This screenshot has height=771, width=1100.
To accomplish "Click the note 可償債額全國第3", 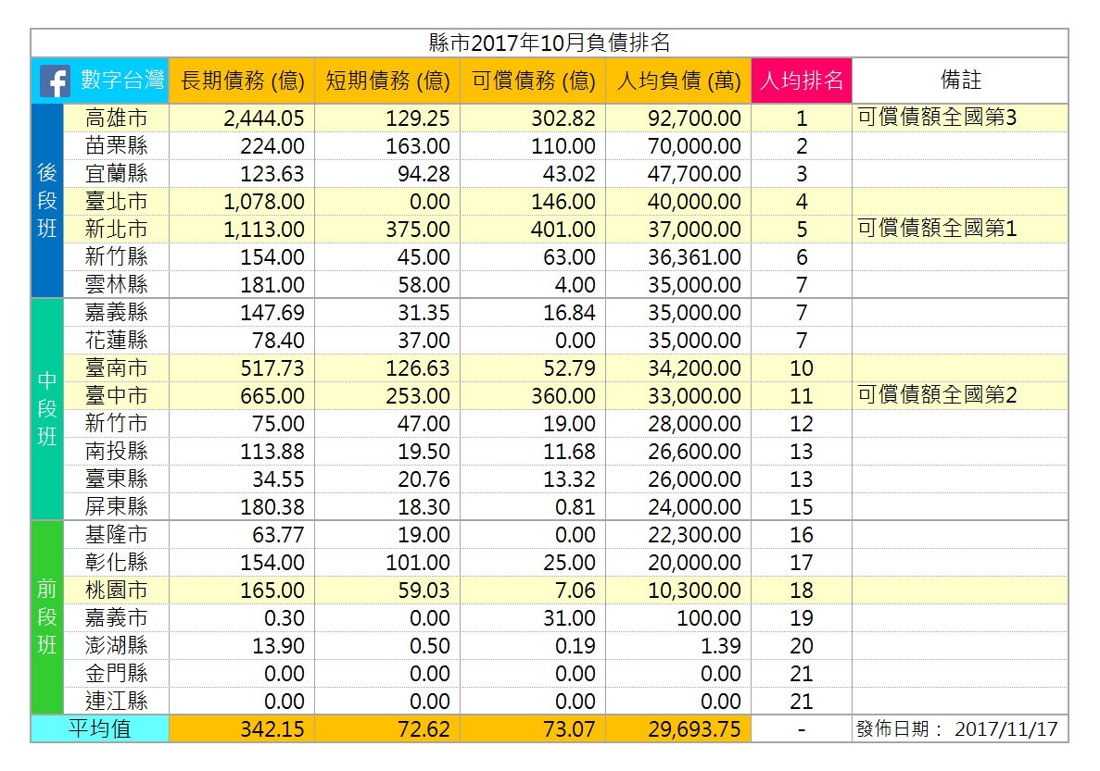I will (x=937, y=117).
